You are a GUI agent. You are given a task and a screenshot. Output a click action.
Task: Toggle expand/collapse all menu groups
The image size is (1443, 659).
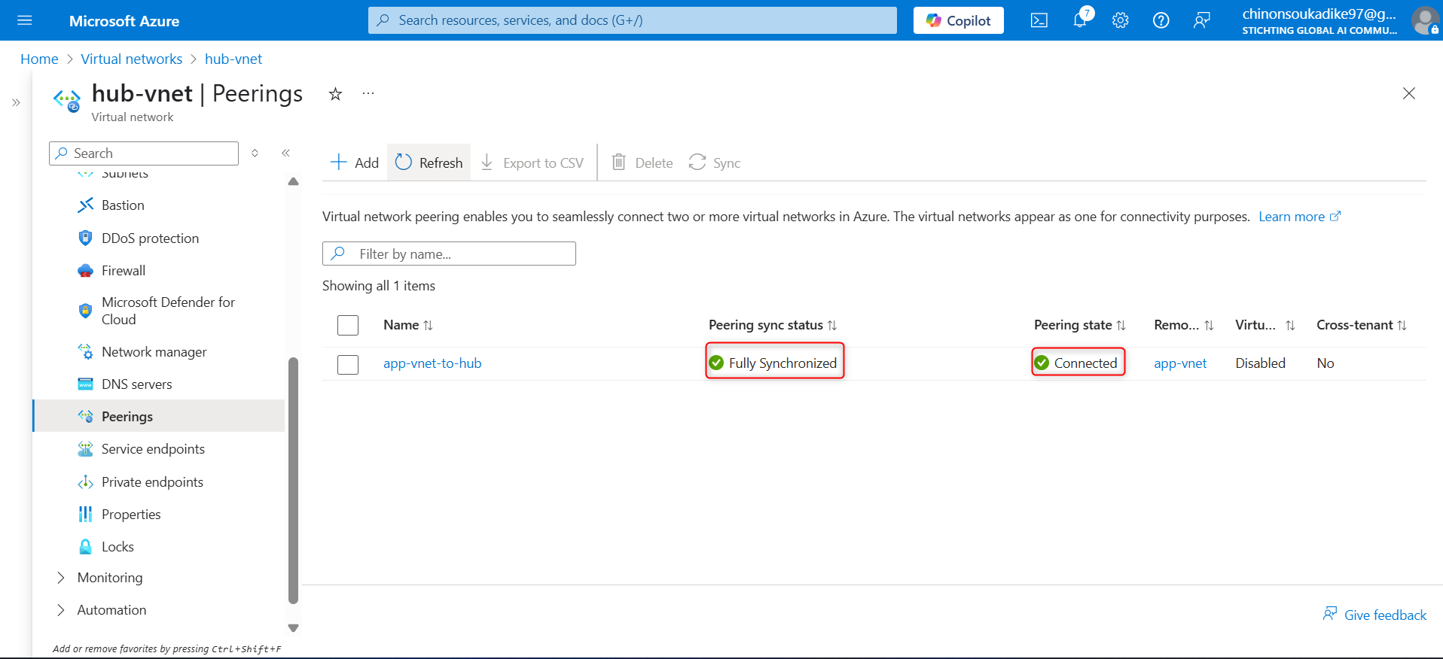coord(255,153)
